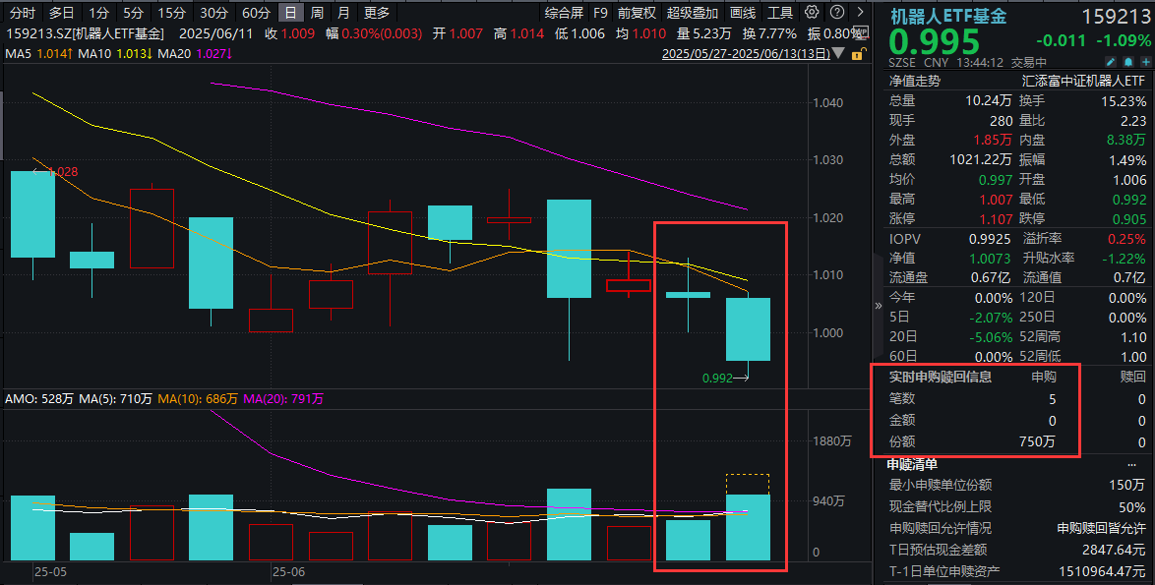Select the 周 weekly period tab
Screen dimensions: 1155x585
317,13
